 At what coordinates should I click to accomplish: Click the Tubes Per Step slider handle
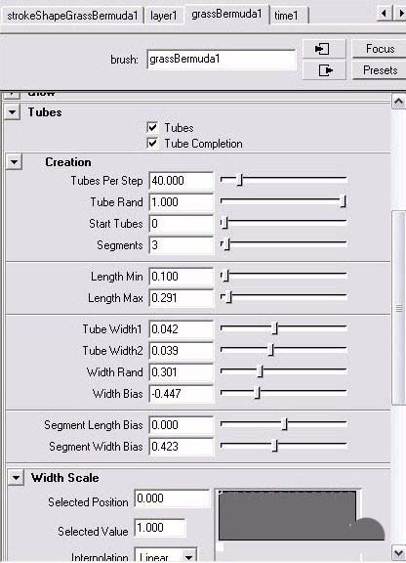[x=240, y=180]
